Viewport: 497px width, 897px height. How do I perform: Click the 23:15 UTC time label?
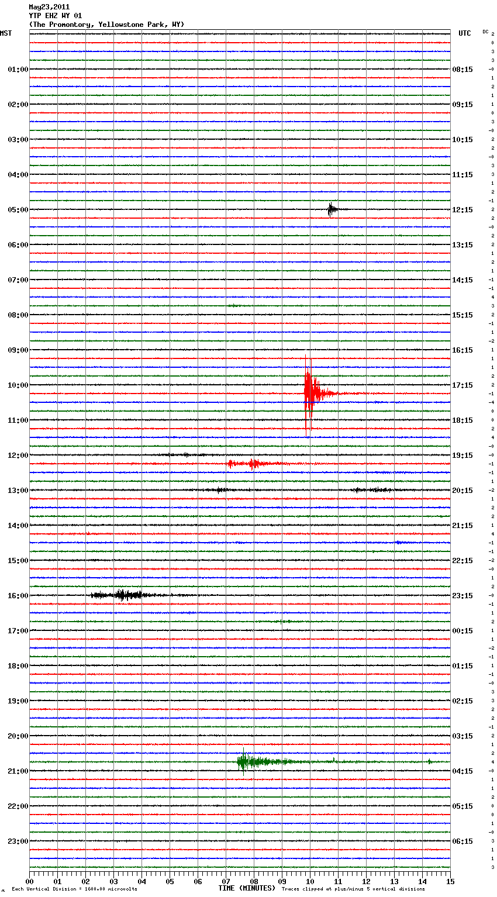(463, 596)
